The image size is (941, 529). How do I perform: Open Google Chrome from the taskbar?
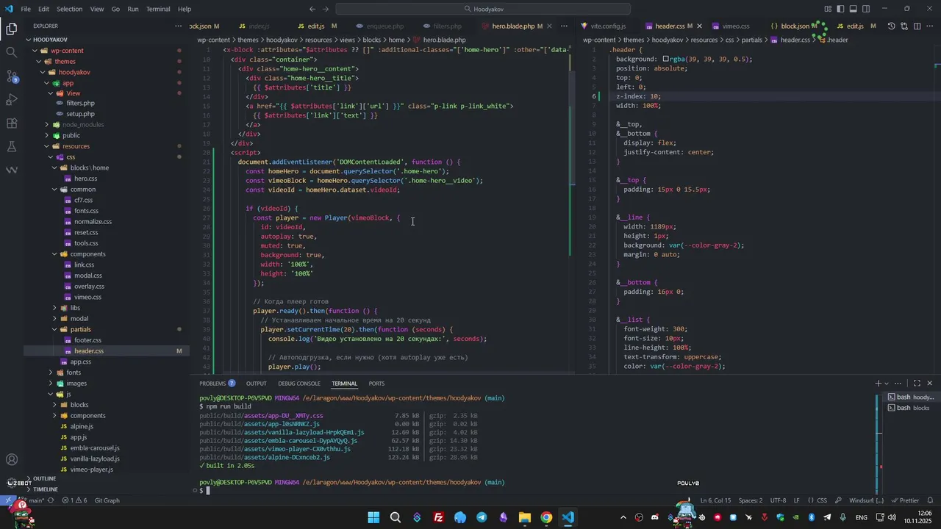click(546, 517)
